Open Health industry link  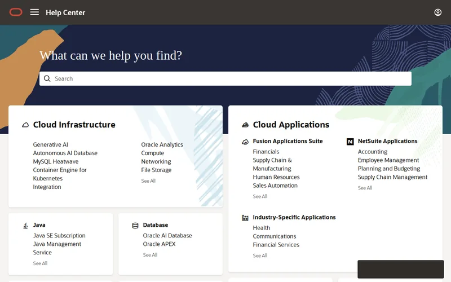262,228
